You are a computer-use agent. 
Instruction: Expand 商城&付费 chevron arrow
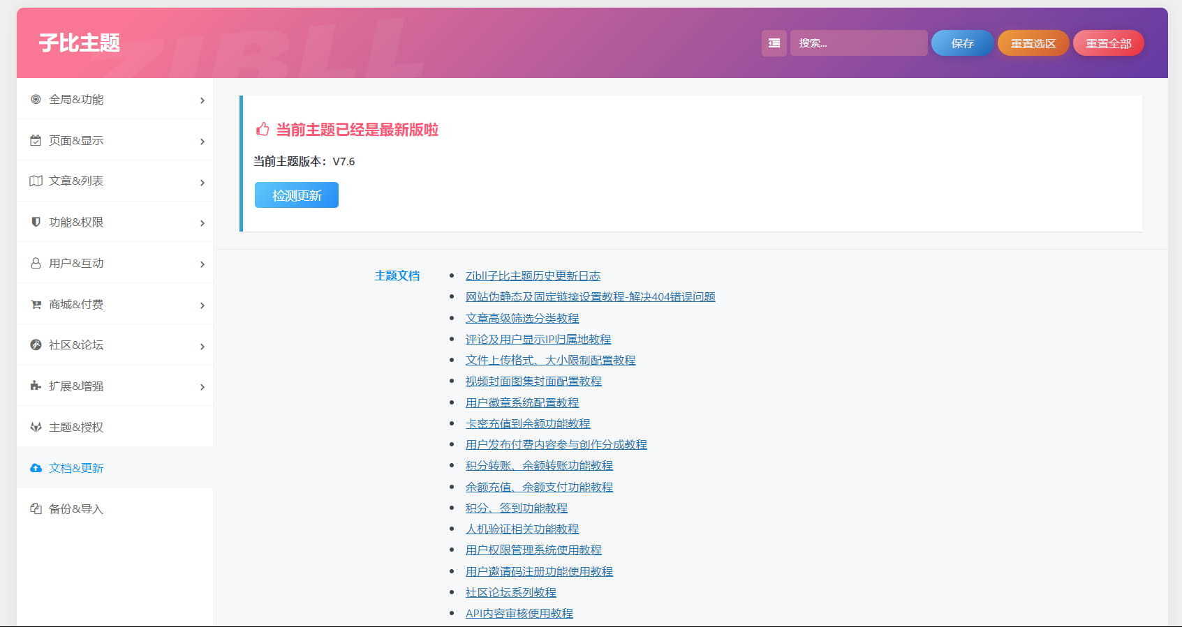pyautogui.click(x=202, y=305)
